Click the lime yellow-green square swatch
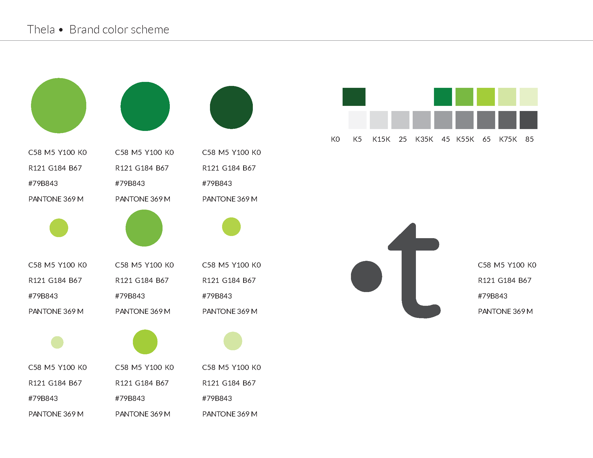The width and height of the screenshot is (593, 458). (486, 97)
